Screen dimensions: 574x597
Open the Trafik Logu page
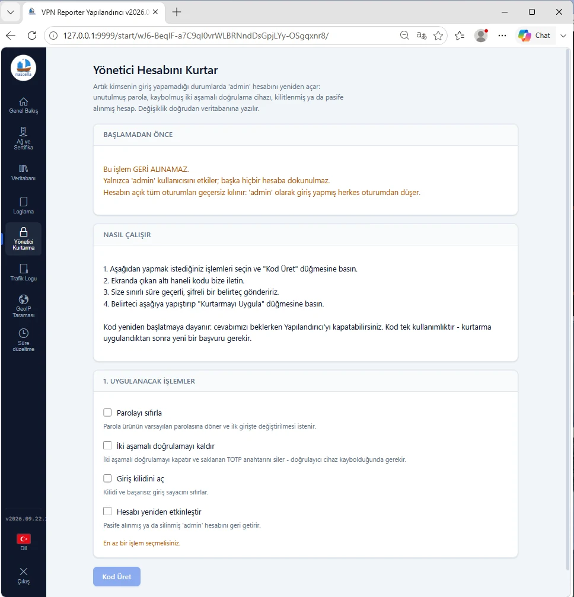click(23, 273)
